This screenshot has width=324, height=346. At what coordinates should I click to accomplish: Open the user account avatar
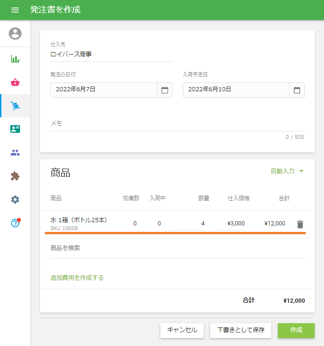[x=15, y=34]
